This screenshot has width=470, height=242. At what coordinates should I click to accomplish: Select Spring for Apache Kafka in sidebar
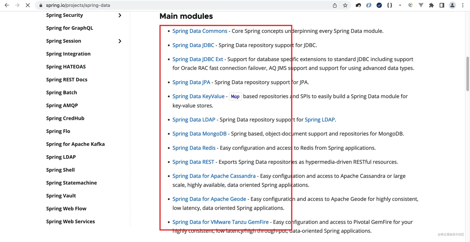[75, 144]
